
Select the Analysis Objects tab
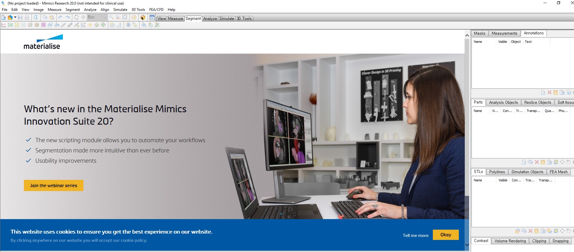point(504,103)
